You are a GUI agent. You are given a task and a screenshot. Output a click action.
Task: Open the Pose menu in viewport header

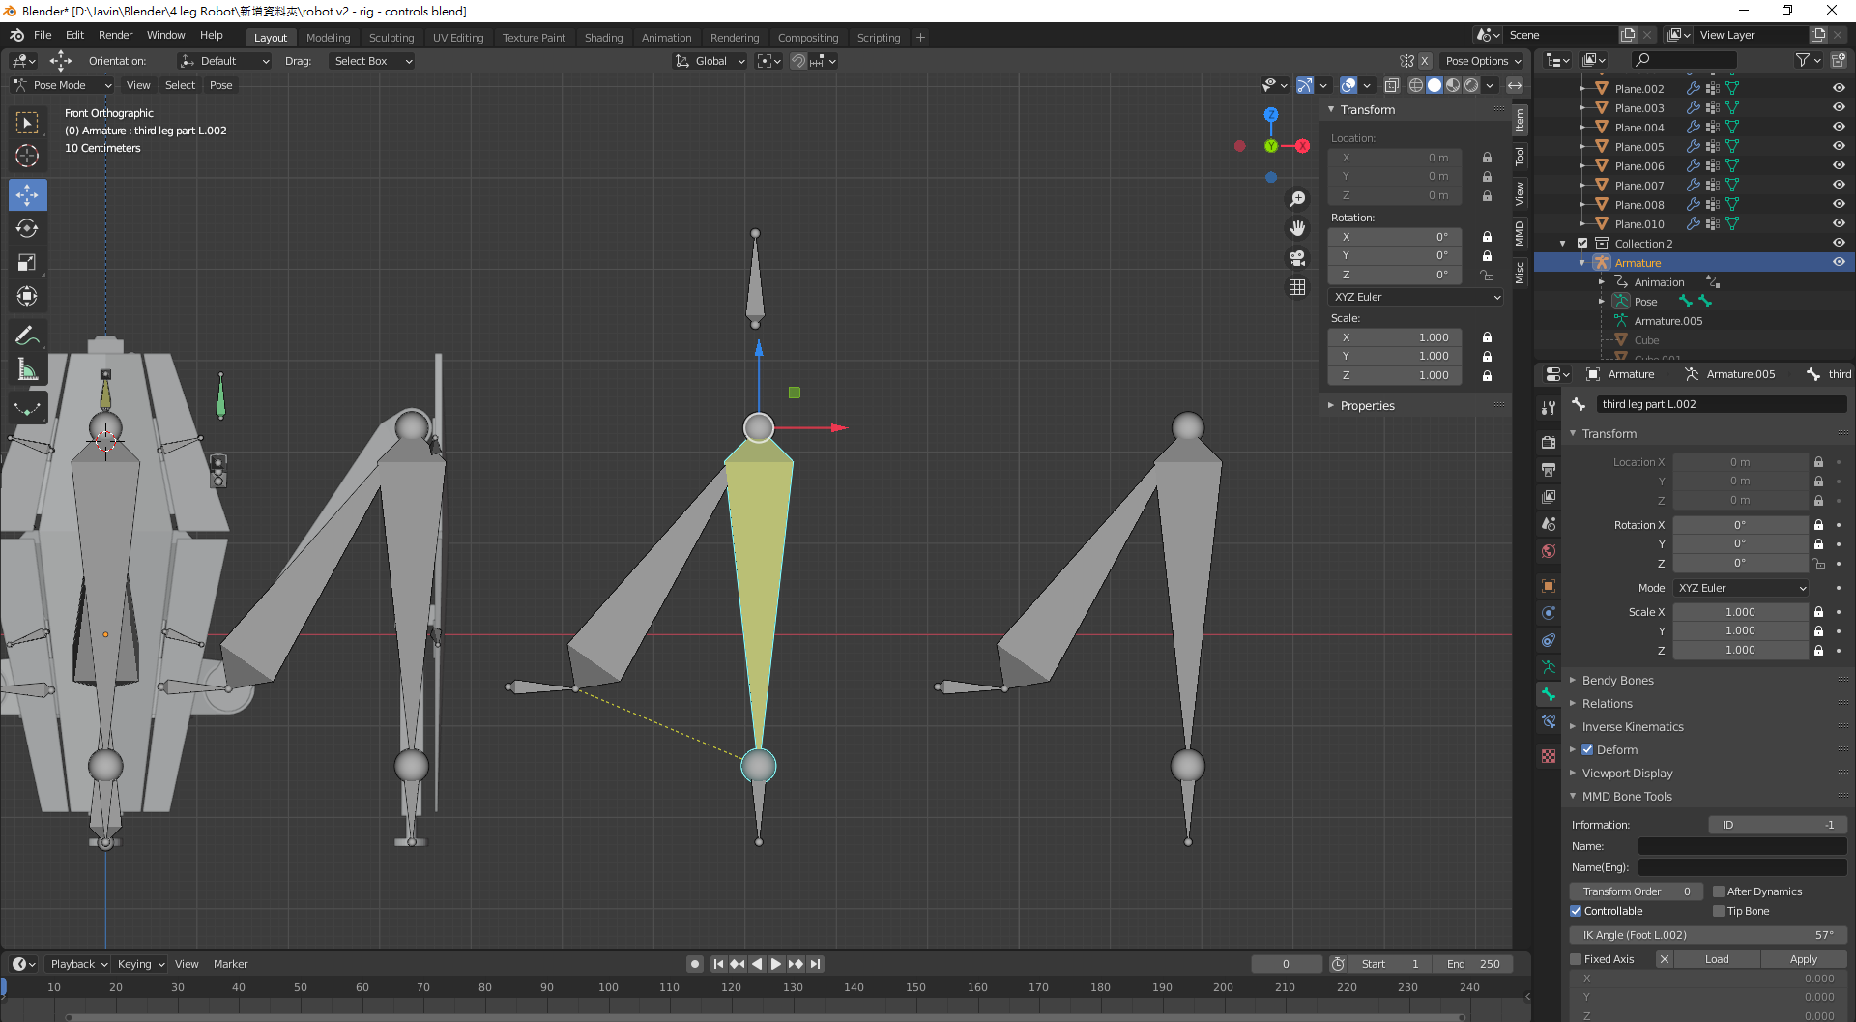point(220,85)
